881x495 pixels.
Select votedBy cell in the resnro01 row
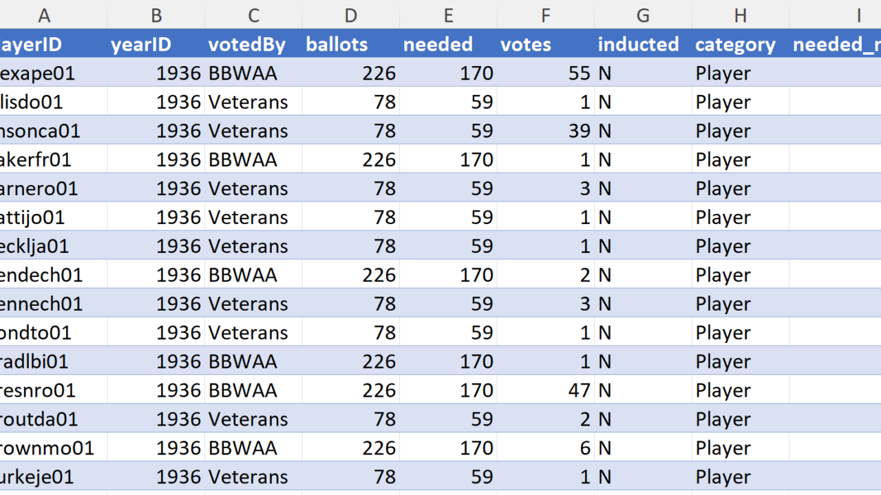point(253,390)
